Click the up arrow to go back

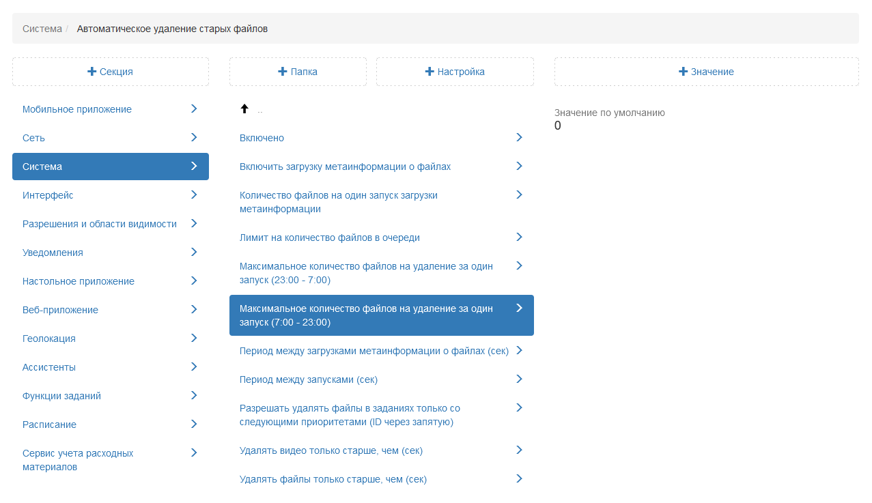click(x=244, y=109)
